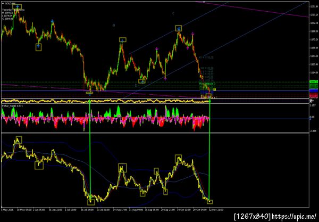
Task: Click the 2.157 Fisher scale value
Action: pyautogui.click(x=313, y=105)
